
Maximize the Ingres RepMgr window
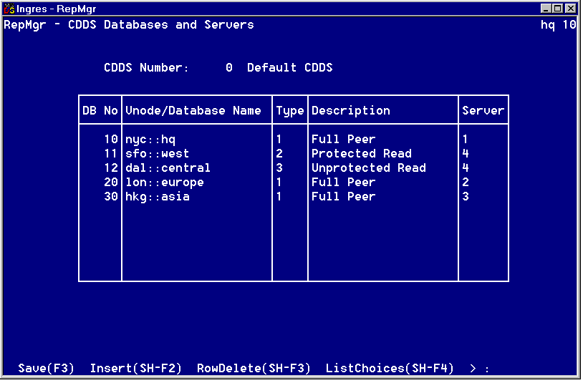[x=558, y=9]
